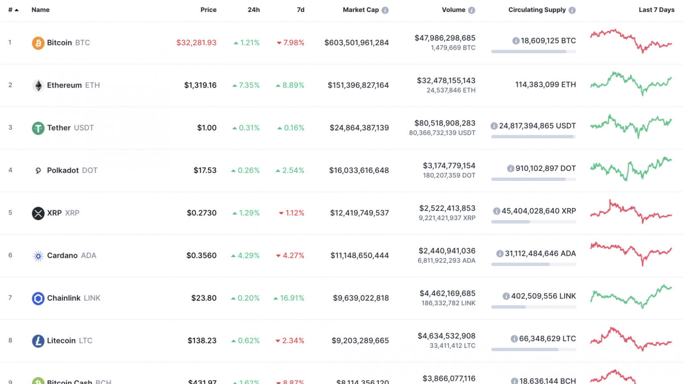Click the Tether green logo icon

click(38, 128)
